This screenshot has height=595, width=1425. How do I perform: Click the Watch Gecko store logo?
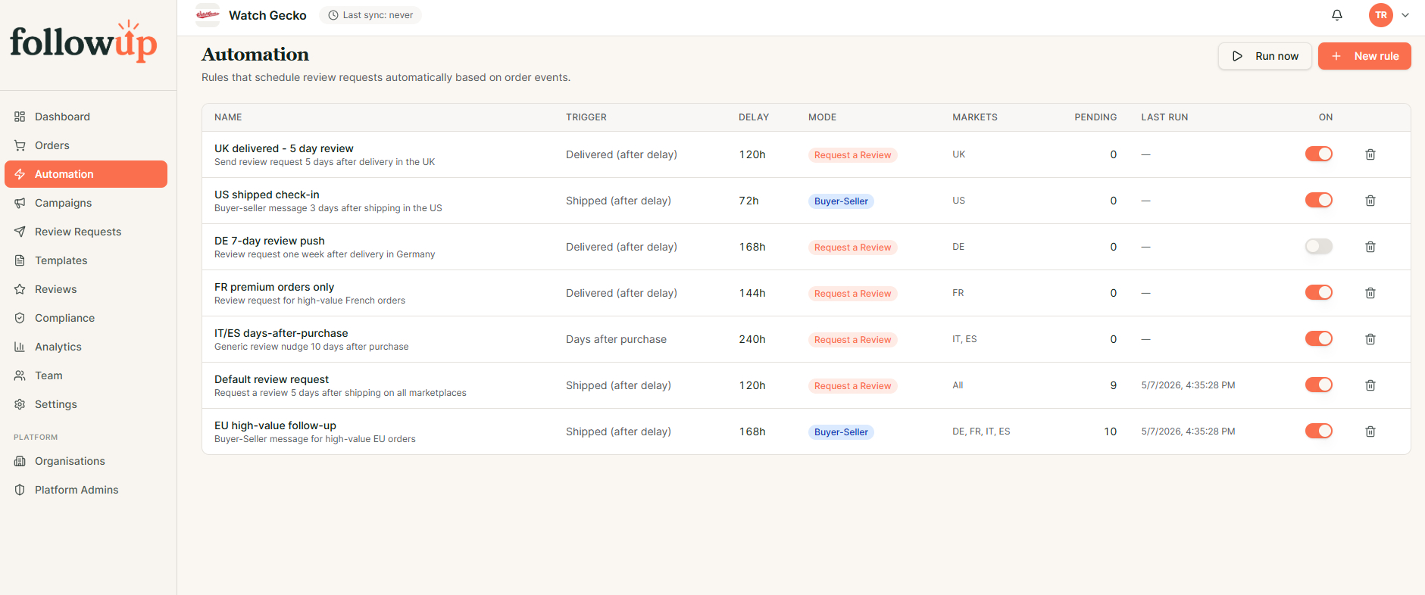(x=208, y=15)
